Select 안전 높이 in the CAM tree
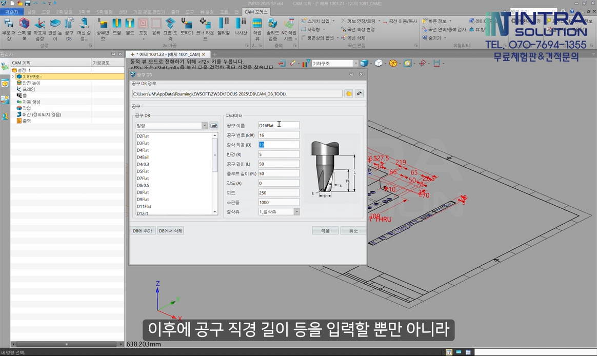This screenshot has width=597, height=356. coord(31,83)
